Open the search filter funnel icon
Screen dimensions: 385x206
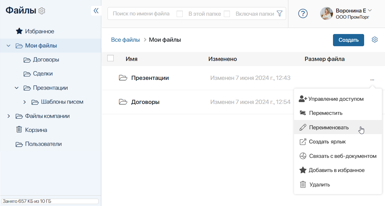click(279, 13)
